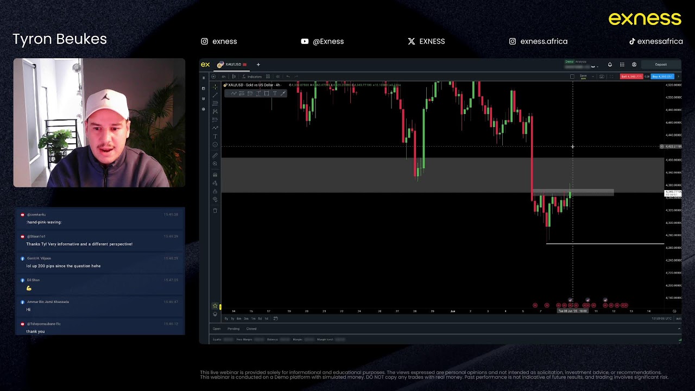Open the favorites star icon
This screenshot has width=695, height=391.
point(215,306)
